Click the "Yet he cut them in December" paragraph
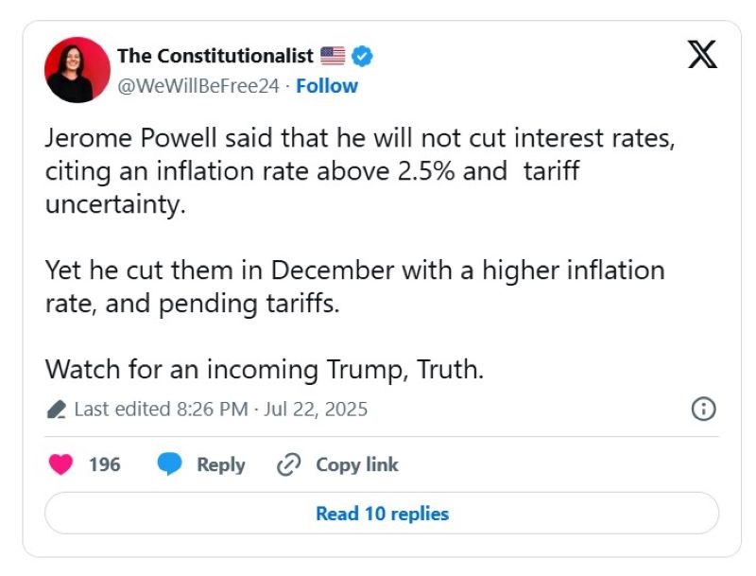 click(354, 288)
